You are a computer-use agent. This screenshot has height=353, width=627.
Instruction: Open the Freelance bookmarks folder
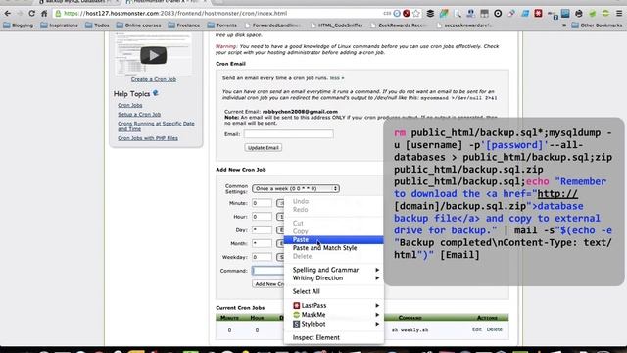[x=184, y=25]
